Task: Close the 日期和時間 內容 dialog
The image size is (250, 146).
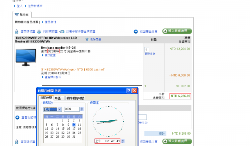Action: tap(134, 91)
